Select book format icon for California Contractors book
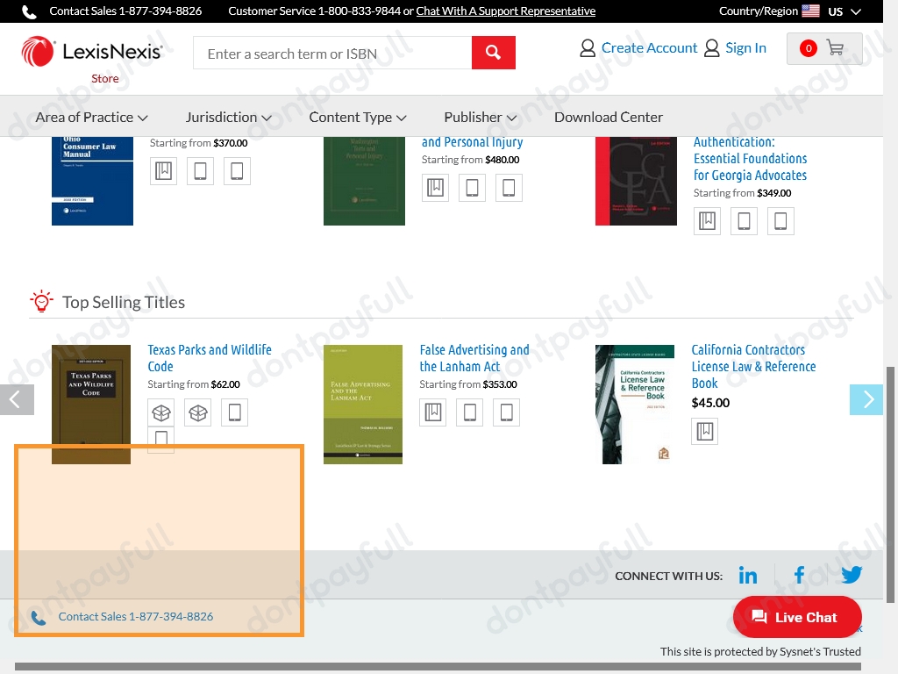Screen dimensions: 898x674 pos(704,431)
